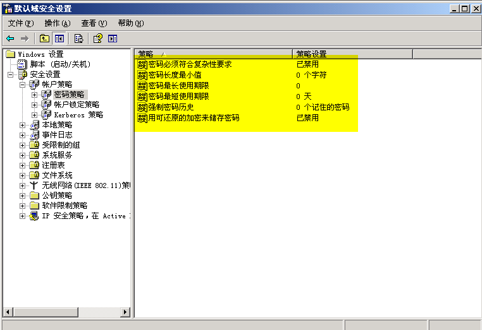Click the 帐户策略 node icon

click(x=34, y=85)
